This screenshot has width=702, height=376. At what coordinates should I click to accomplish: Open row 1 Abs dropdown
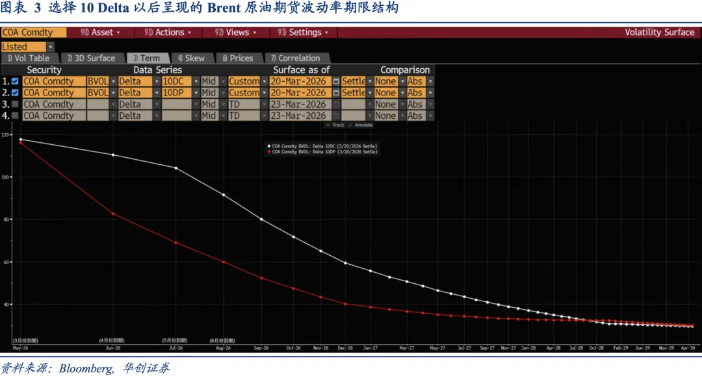430,81
